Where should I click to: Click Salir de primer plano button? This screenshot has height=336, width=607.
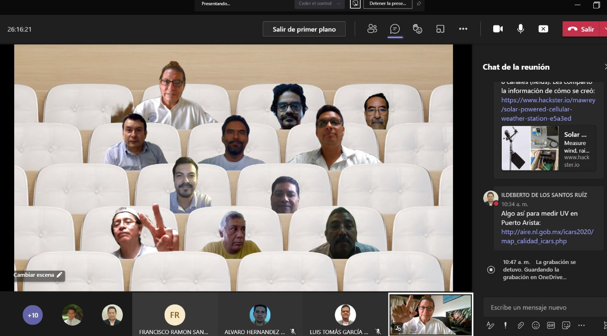pos(304,29)
